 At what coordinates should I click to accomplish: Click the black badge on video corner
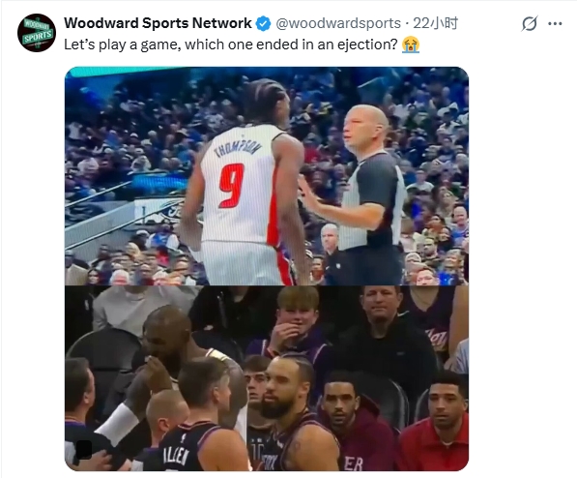(83, 449)
